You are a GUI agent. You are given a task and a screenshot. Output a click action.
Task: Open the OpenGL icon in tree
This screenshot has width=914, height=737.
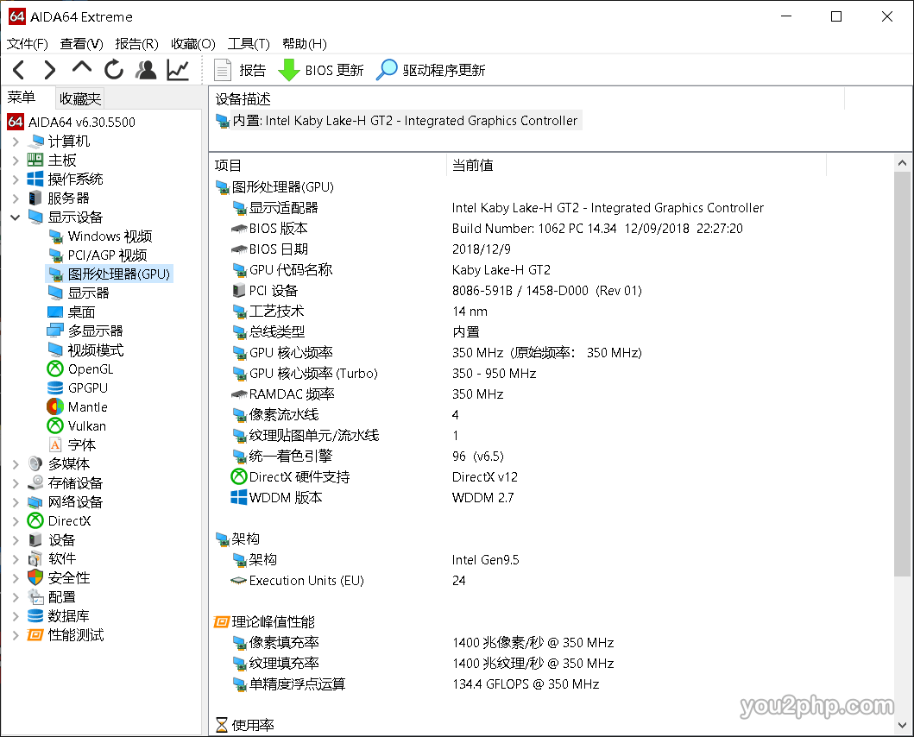(55, 369)
